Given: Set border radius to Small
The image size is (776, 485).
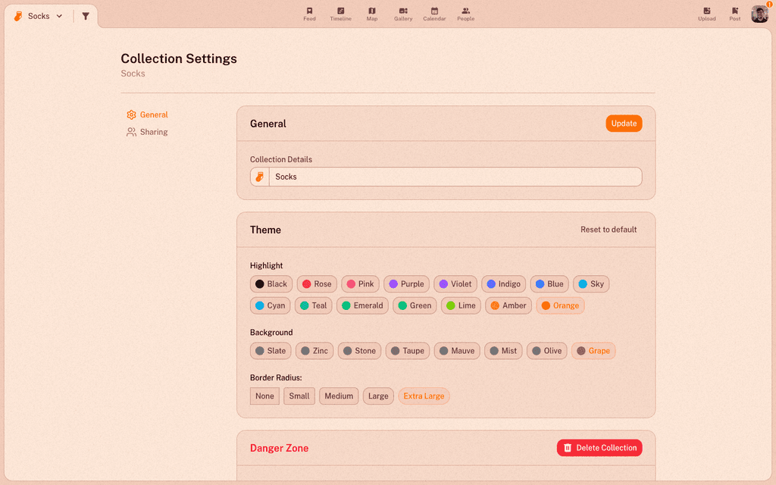Looking at the screenshot, I should [299, 396].
